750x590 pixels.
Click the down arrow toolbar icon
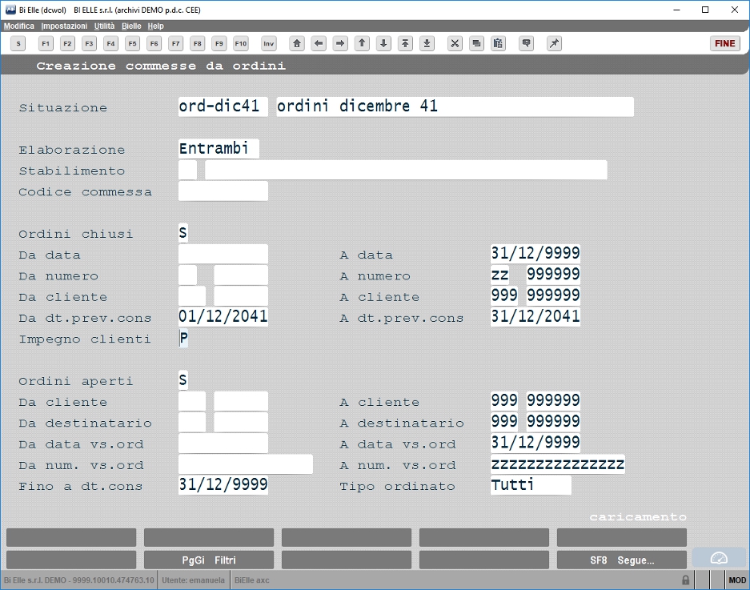click(383, 43)
